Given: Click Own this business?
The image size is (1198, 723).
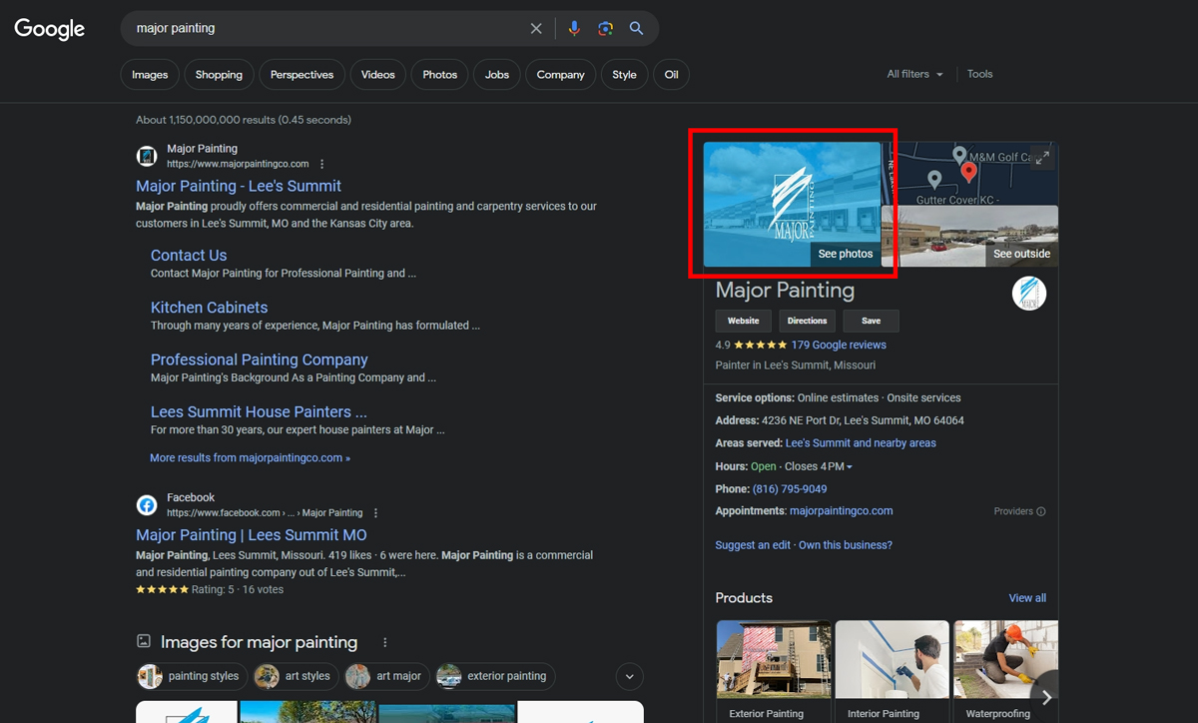Looking at the screenshot, I should point(846,545).
